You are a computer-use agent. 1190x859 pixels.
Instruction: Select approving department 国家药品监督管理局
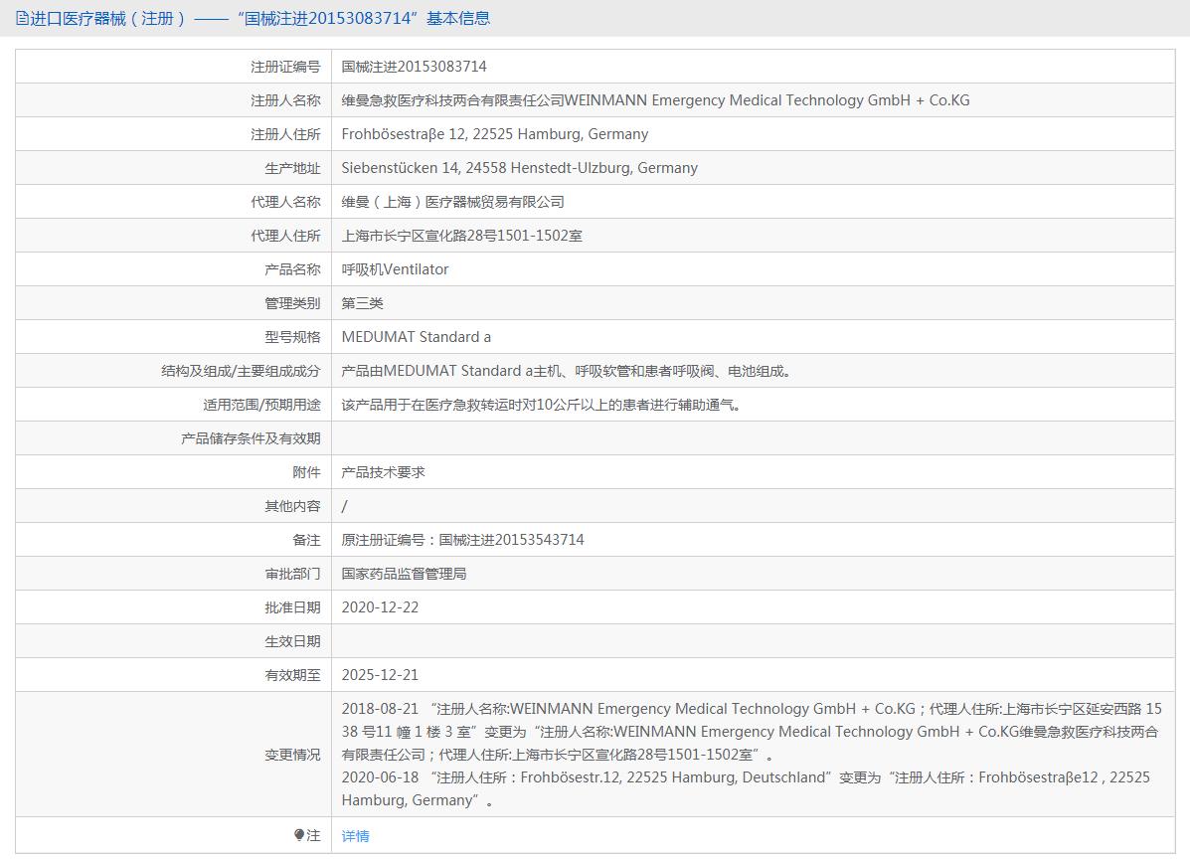click(404, 574)
